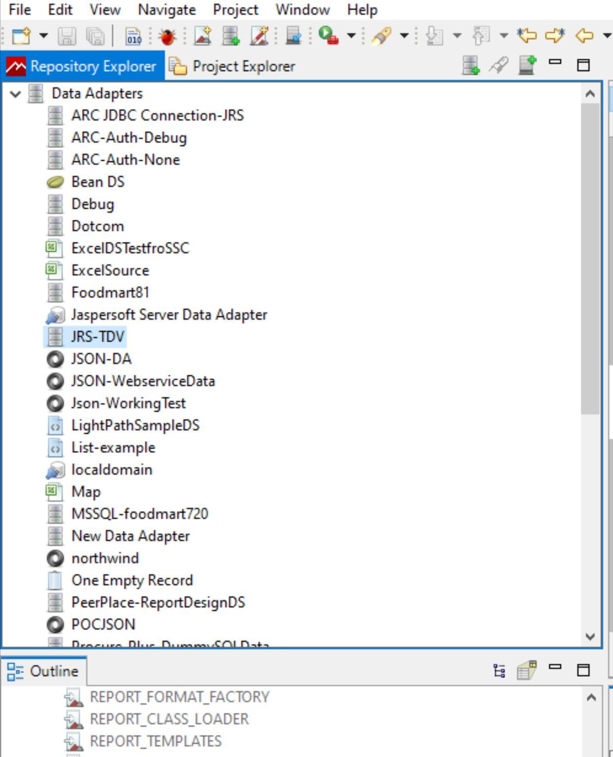Switch to the Project Explorer tab

[232, 66]
